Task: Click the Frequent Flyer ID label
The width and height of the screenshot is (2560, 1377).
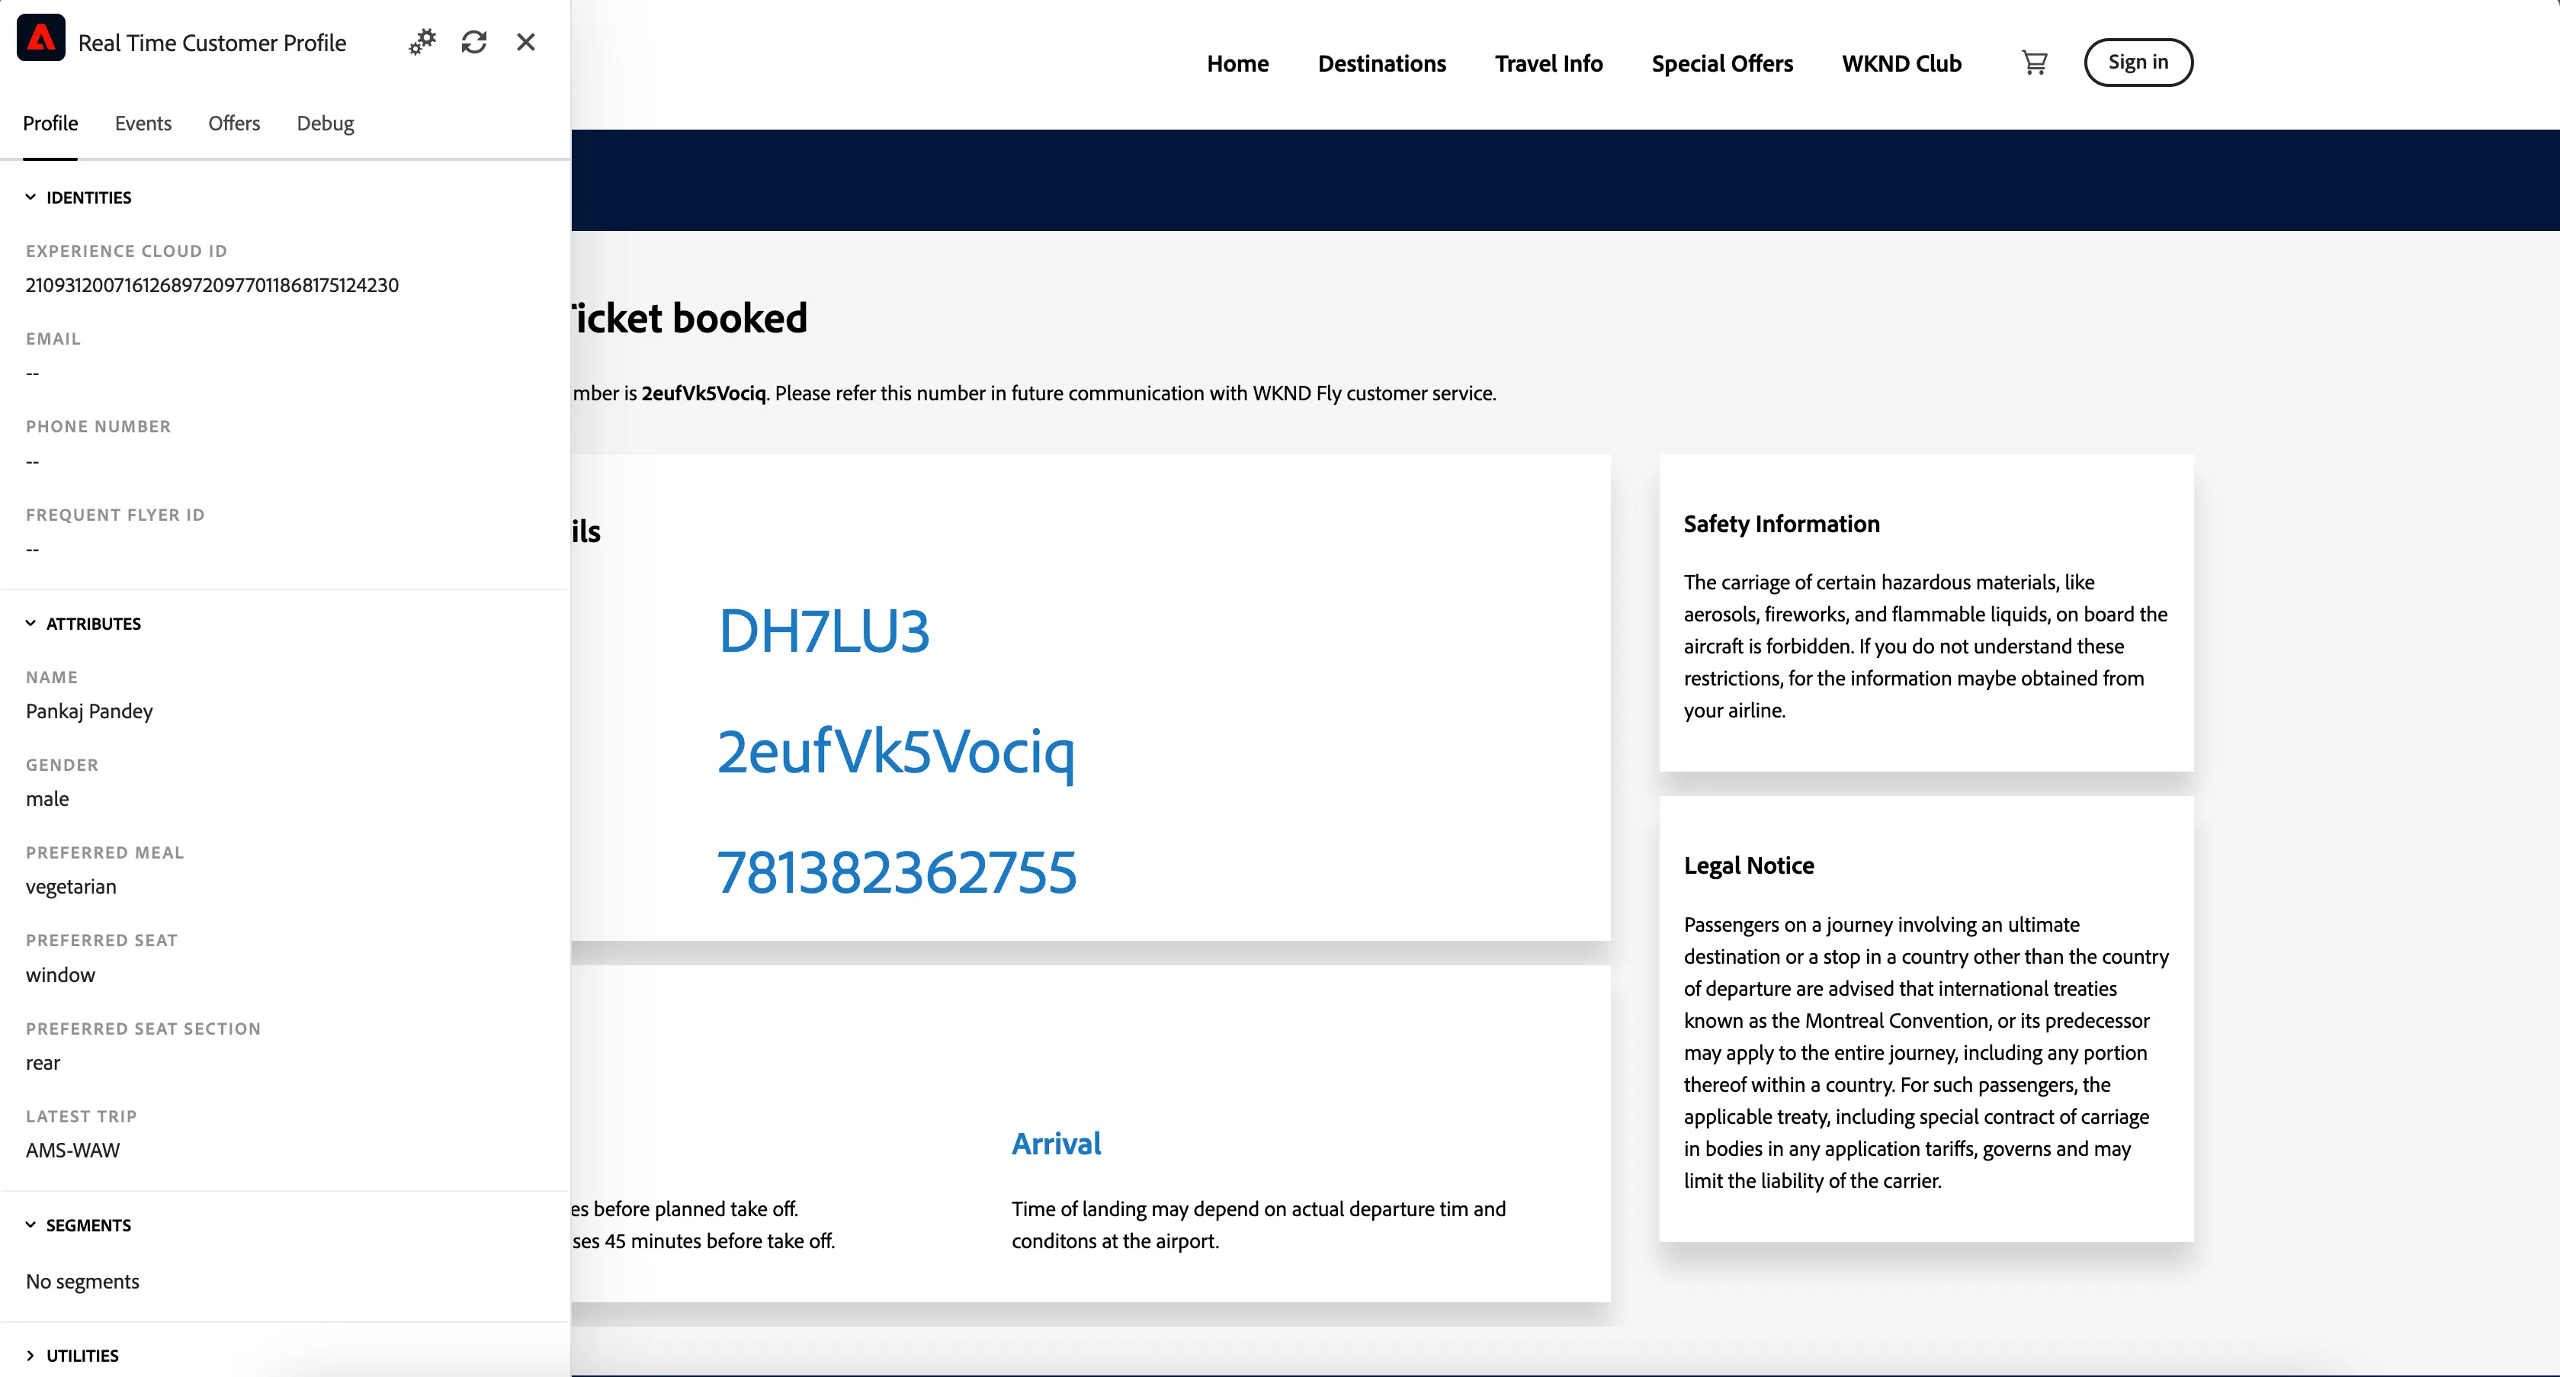Action: 115,515
